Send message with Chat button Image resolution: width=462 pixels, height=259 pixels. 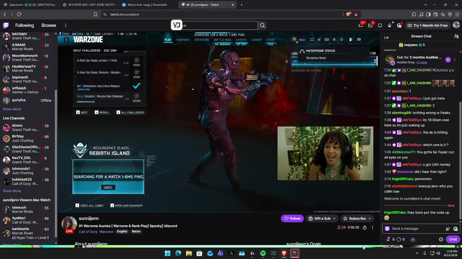coord(453,239)
